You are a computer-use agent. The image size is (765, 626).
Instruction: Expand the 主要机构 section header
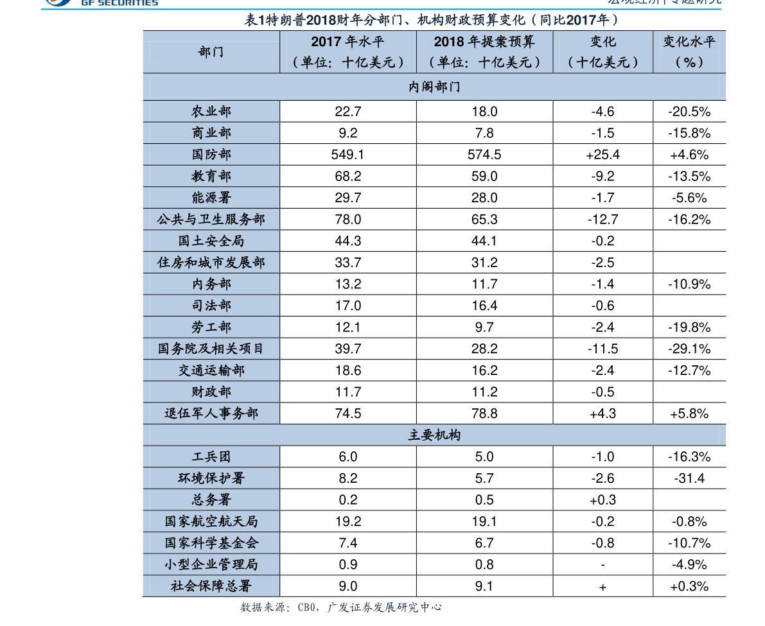point(435,434)
